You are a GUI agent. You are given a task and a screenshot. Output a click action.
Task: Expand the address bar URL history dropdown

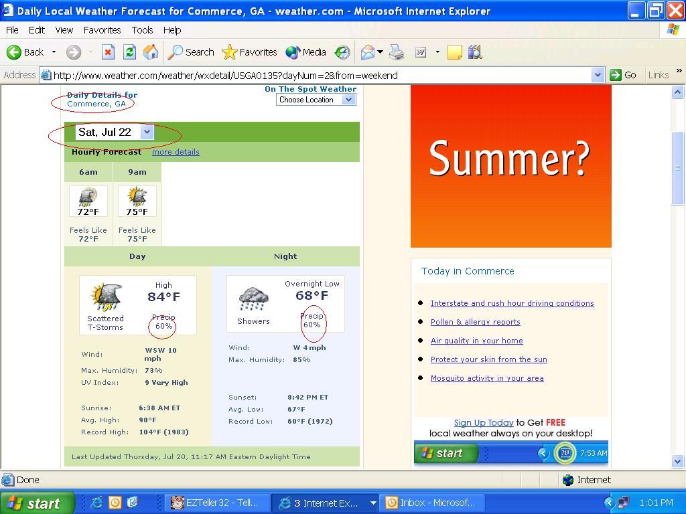coord(598,75)
